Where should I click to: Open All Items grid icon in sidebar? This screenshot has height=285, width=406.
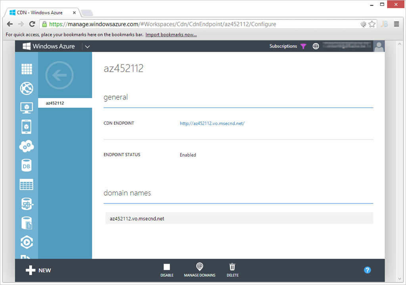[27, 69]
